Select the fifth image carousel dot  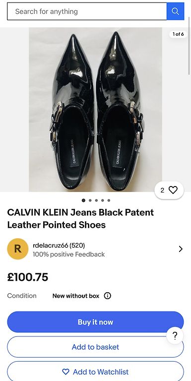pyautogui.click(x=109, y=200)
